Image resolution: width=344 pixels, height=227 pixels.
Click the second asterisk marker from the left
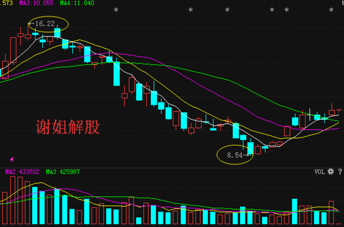coord(191,10)
